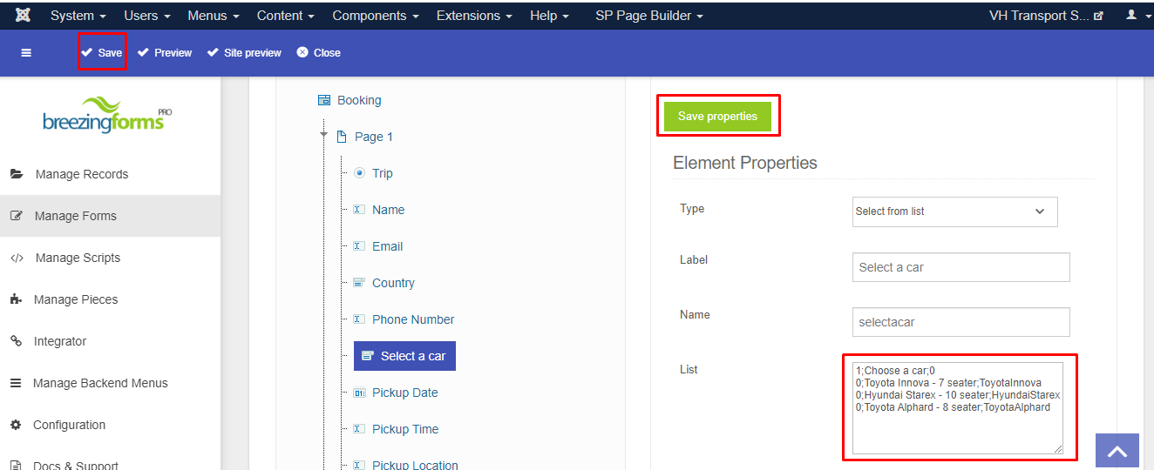Click the Integrator link icon
Image resolution: width=1154 pixels, height=470 pixels.
click(16, 341)
